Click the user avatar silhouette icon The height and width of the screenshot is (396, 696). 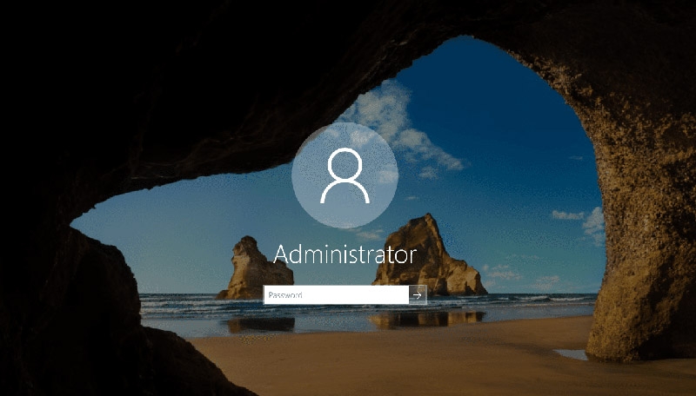point(345,176)
